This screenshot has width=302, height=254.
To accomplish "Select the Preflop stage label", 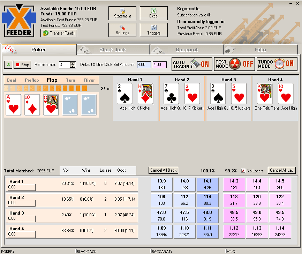I will tap(32, 80).
